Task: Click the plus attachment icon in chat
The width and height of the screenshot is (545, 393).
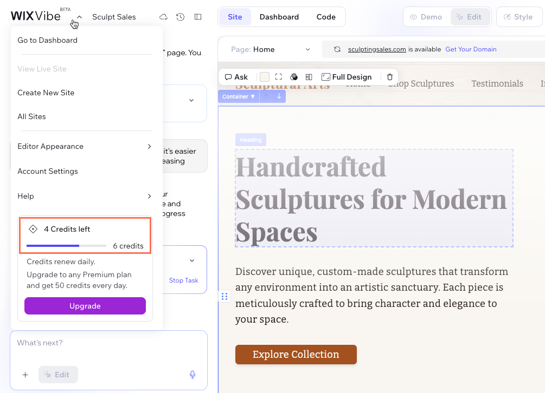Action: click(x=25, y=375)
